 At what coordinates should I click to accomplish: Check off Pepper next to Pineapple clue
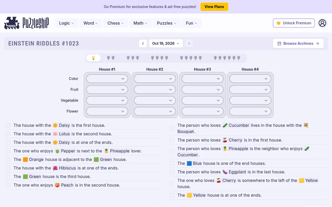point(8,151)
